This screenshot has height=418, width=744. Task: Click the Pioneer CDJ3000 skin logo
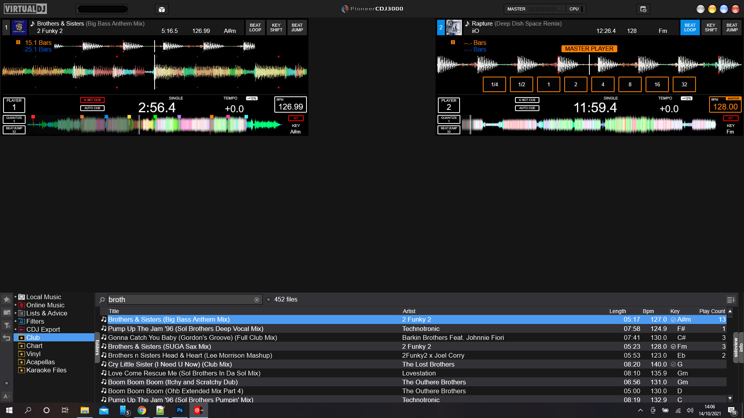click(372, 9)
